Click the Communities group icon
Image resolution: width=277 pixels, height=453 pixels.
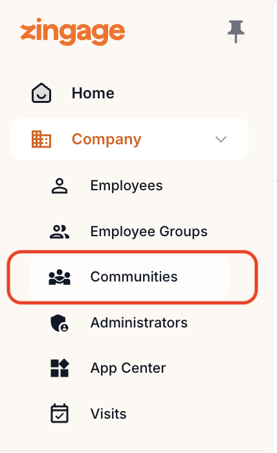60,277
